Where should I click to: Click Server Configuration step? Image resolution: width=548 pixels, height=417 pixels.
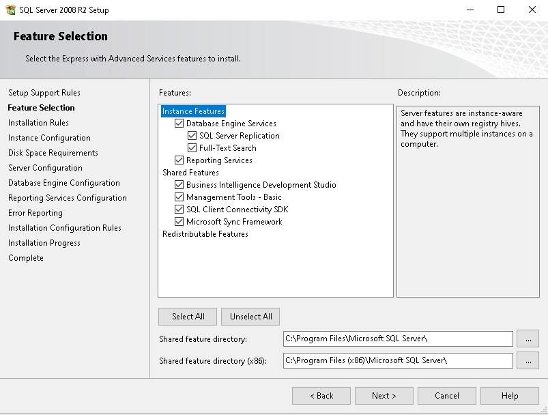46,168
